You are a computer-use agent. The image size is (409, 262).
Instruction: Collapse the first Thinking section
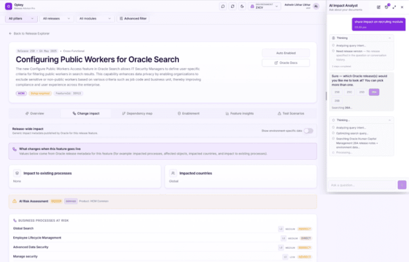(390, 38)
